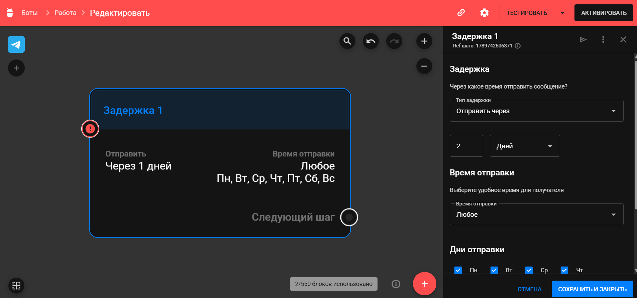Open the Время отправки dropdown
This screenshot has height=298, width=637.
tap(537, 214)
